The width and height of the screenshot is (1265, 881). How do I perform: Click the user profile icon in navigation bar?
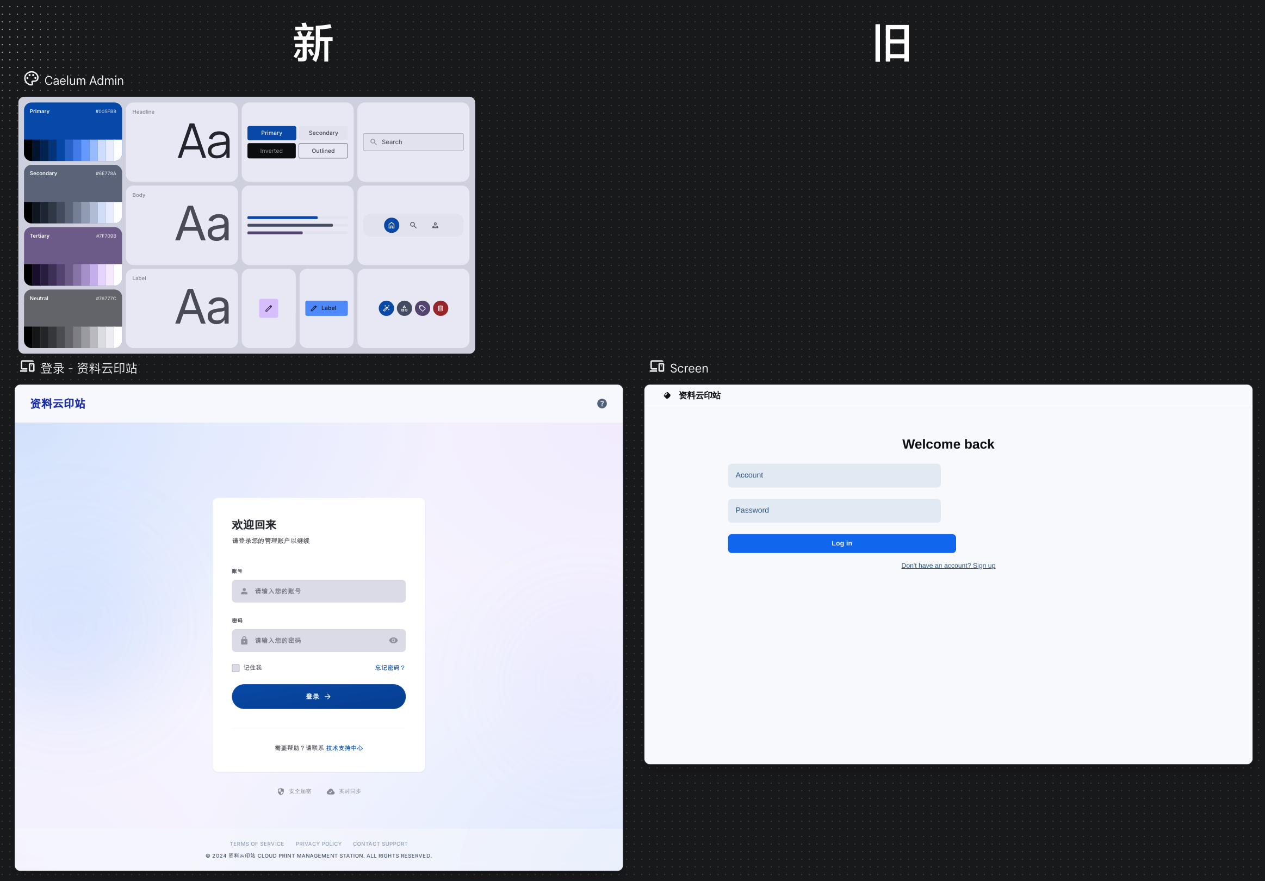(435, 225)
